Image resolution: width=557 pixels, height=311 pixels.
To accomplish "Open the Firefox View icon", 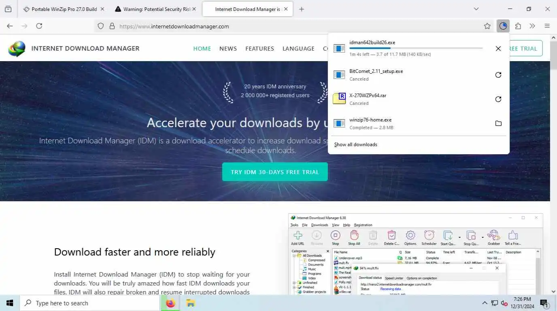I will coord(8,9).
